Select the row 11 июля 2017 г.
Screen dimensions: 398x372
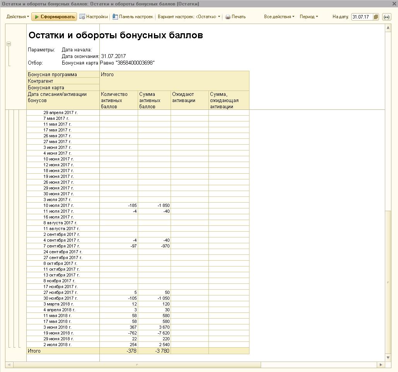138,212
